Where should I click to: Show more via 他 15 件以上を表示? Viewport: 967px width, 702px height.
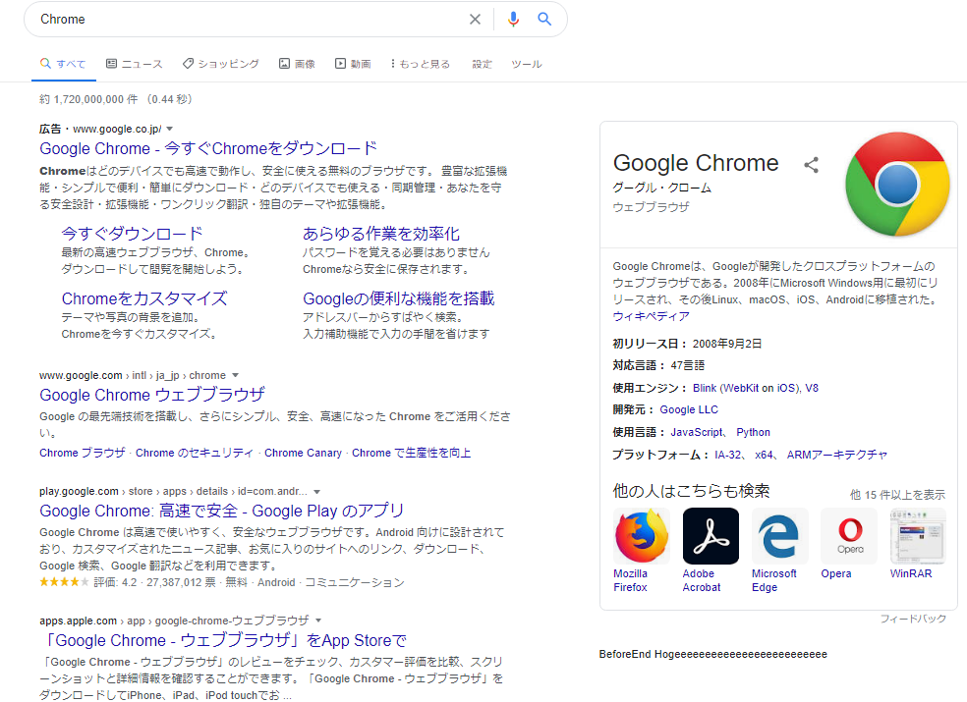coord(897,495)
